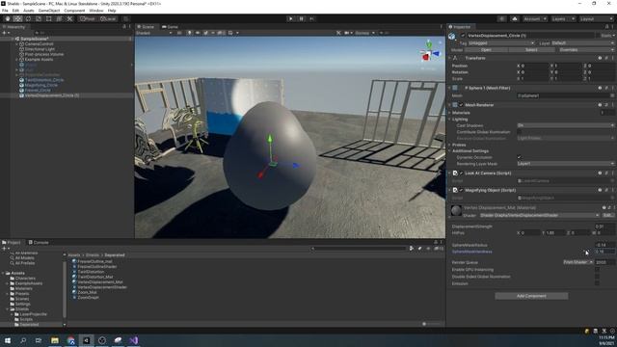Image resolution: width=617 pixels, height=347 pixels.
Task: Open Rendering Layer Mask dropdown
Action: coord(566,163)
